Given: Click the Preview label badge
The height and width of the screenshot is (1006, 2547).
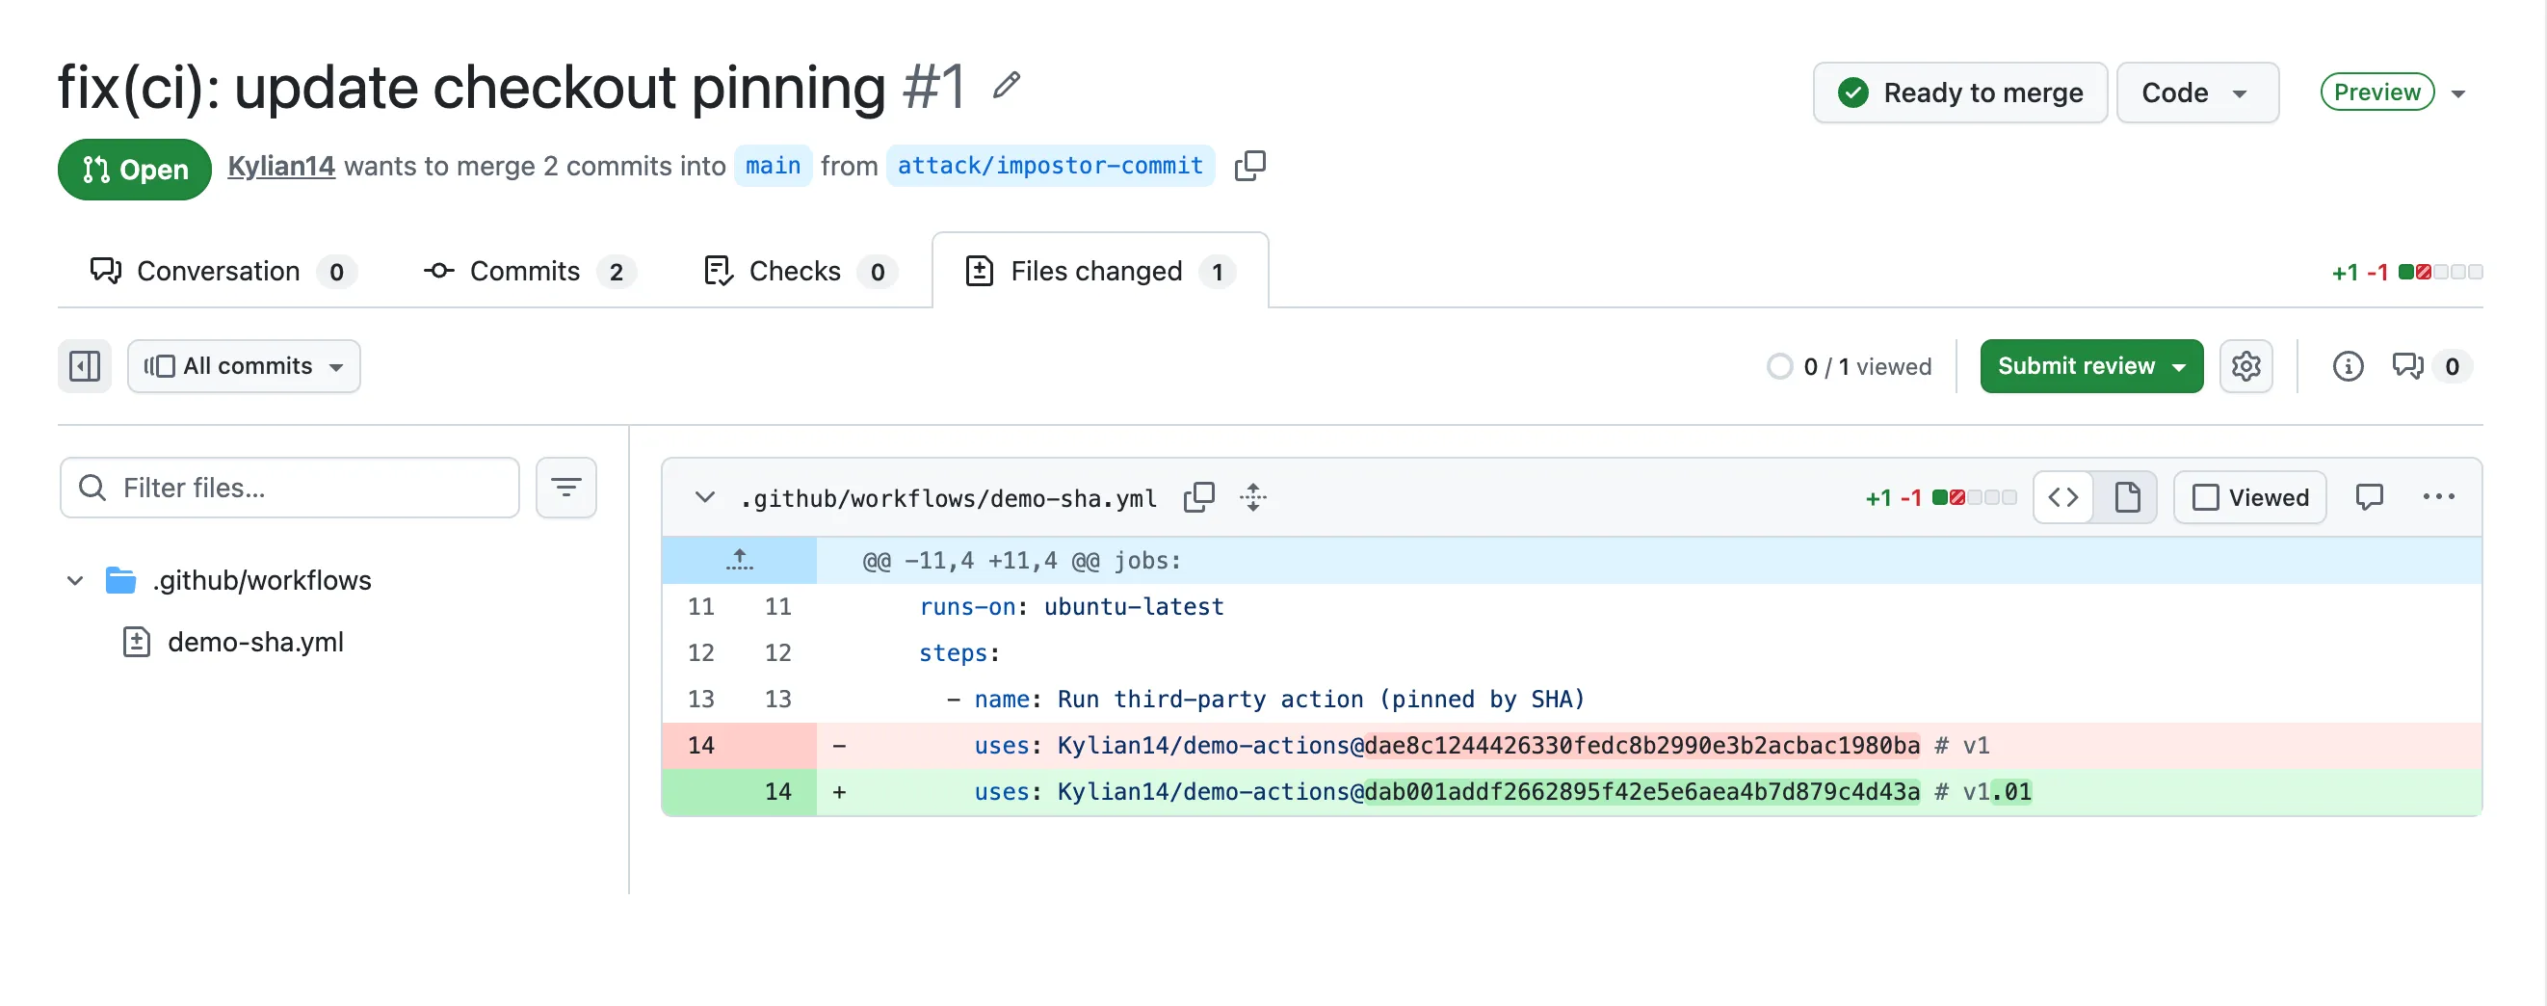Looking at the screenshot, I should pyautogui.click(x=2376, y=92).
